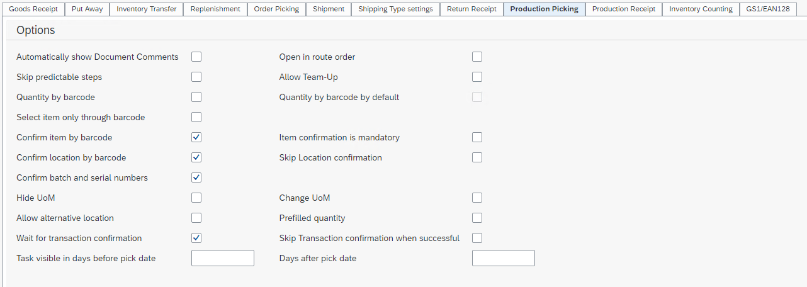Turn off Wait for transaction confirmation
This screenshot has height=287, width=807.
pyautogui.click(x=196, y=238)
